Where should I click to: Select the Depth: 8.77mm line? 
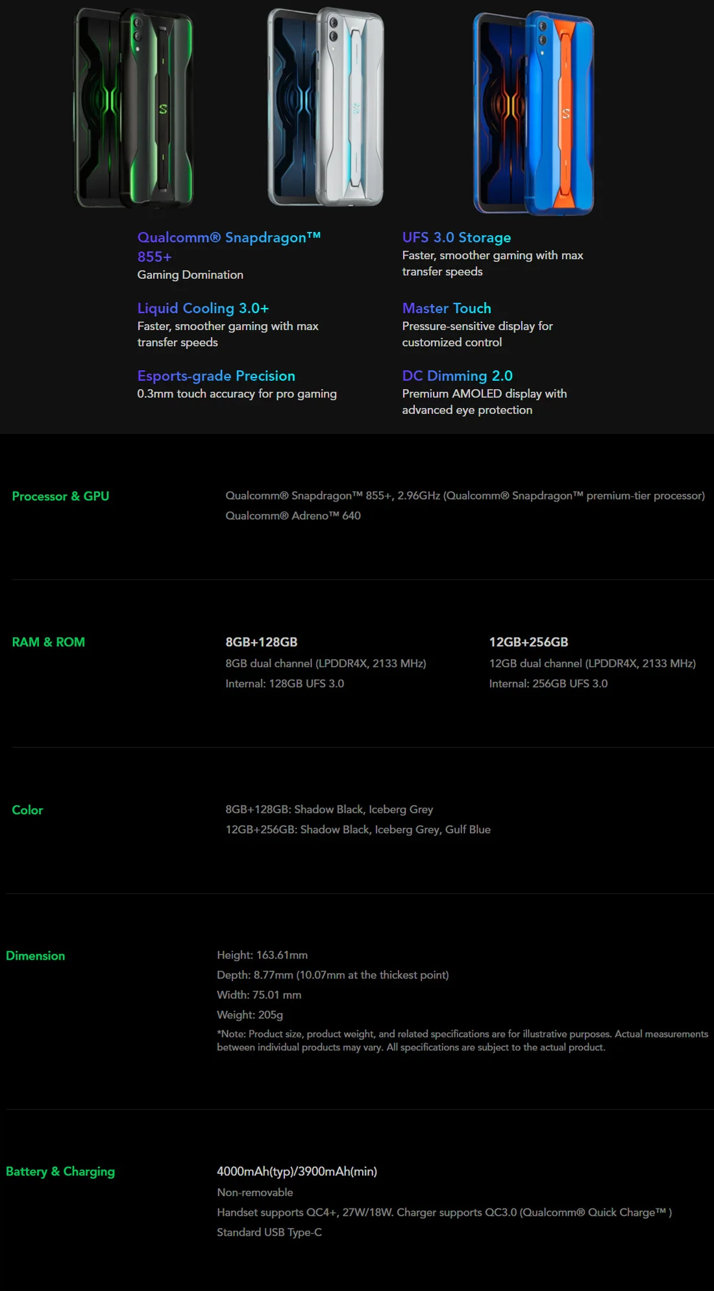click(x=333, y=975)
